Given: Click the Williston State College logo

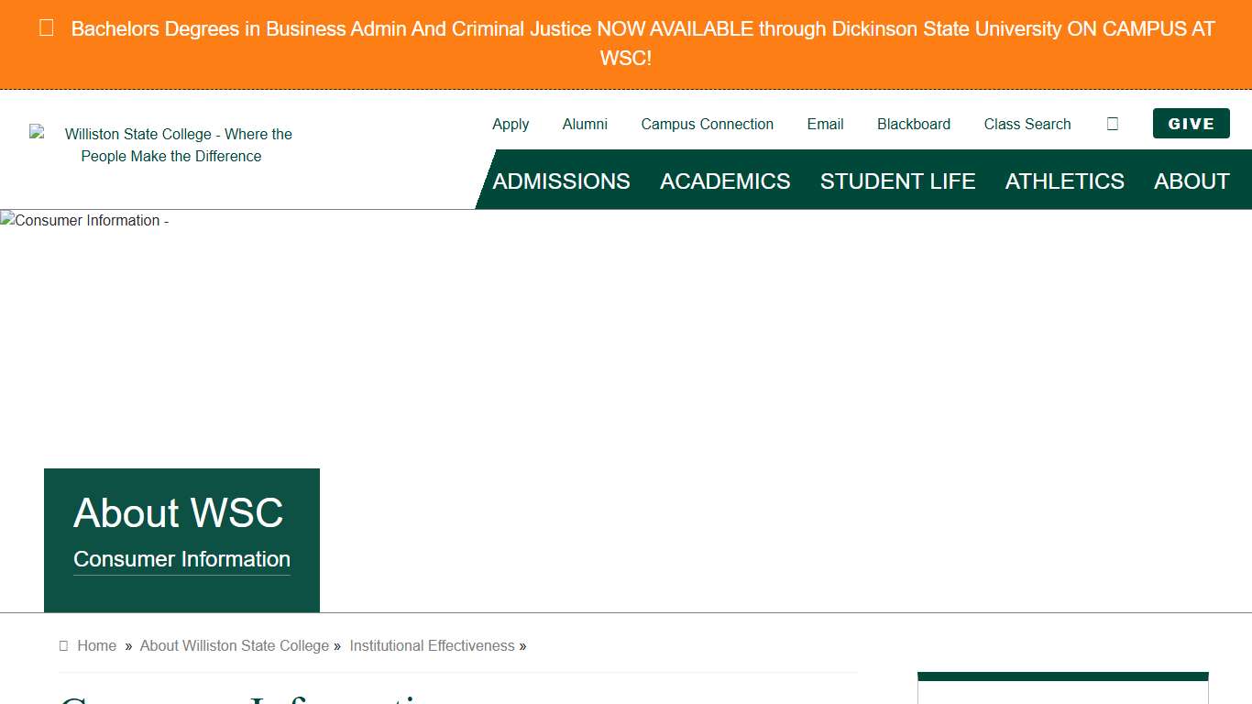Looking at the screenshot, I should tap(171, 145).
